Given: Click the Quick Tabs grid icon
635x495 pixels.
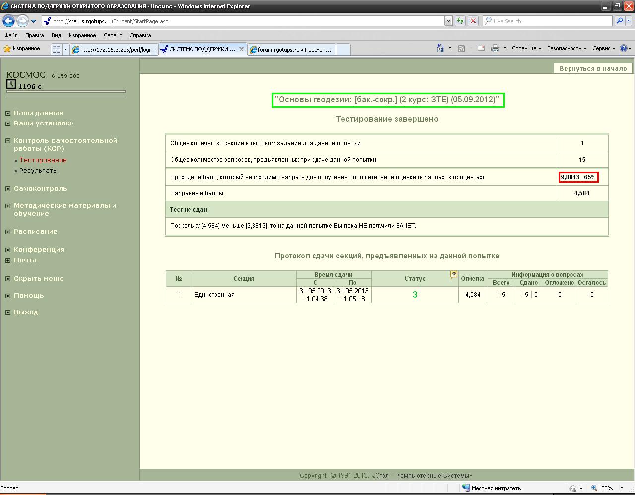Looking at the screenshot, I should 56,49.
